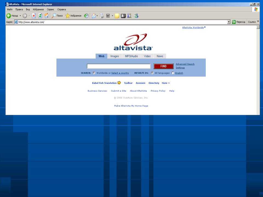Switch to the Images search tab
This screenshot has width=263, height=197.
(x=115, y=56)
